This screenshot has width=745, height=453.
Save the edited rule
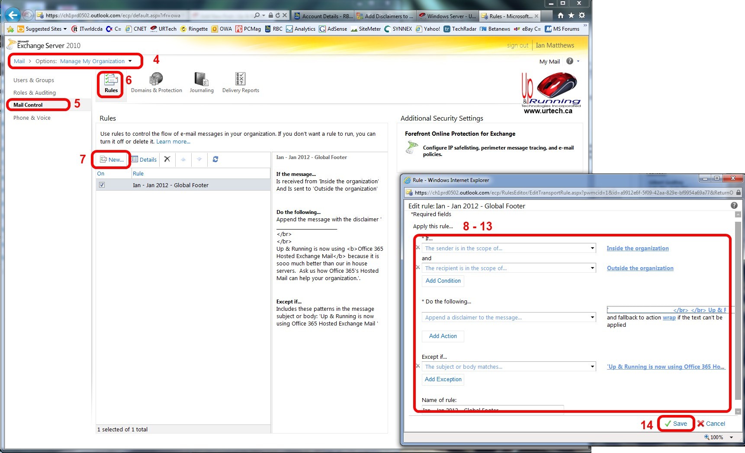tap(676, 424)
